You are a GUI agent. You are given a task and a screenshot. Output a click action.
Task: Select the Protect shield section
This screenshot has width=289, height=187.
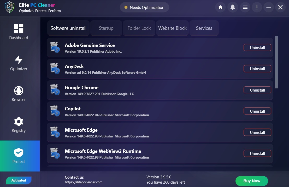pos(20,156)
